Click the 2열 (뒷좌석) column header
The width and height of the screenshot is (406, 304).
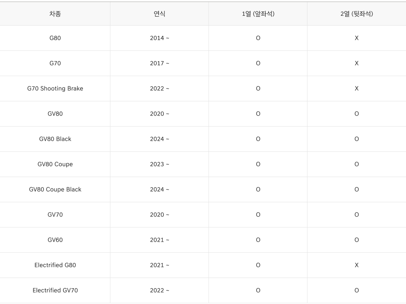coord(356,14)
